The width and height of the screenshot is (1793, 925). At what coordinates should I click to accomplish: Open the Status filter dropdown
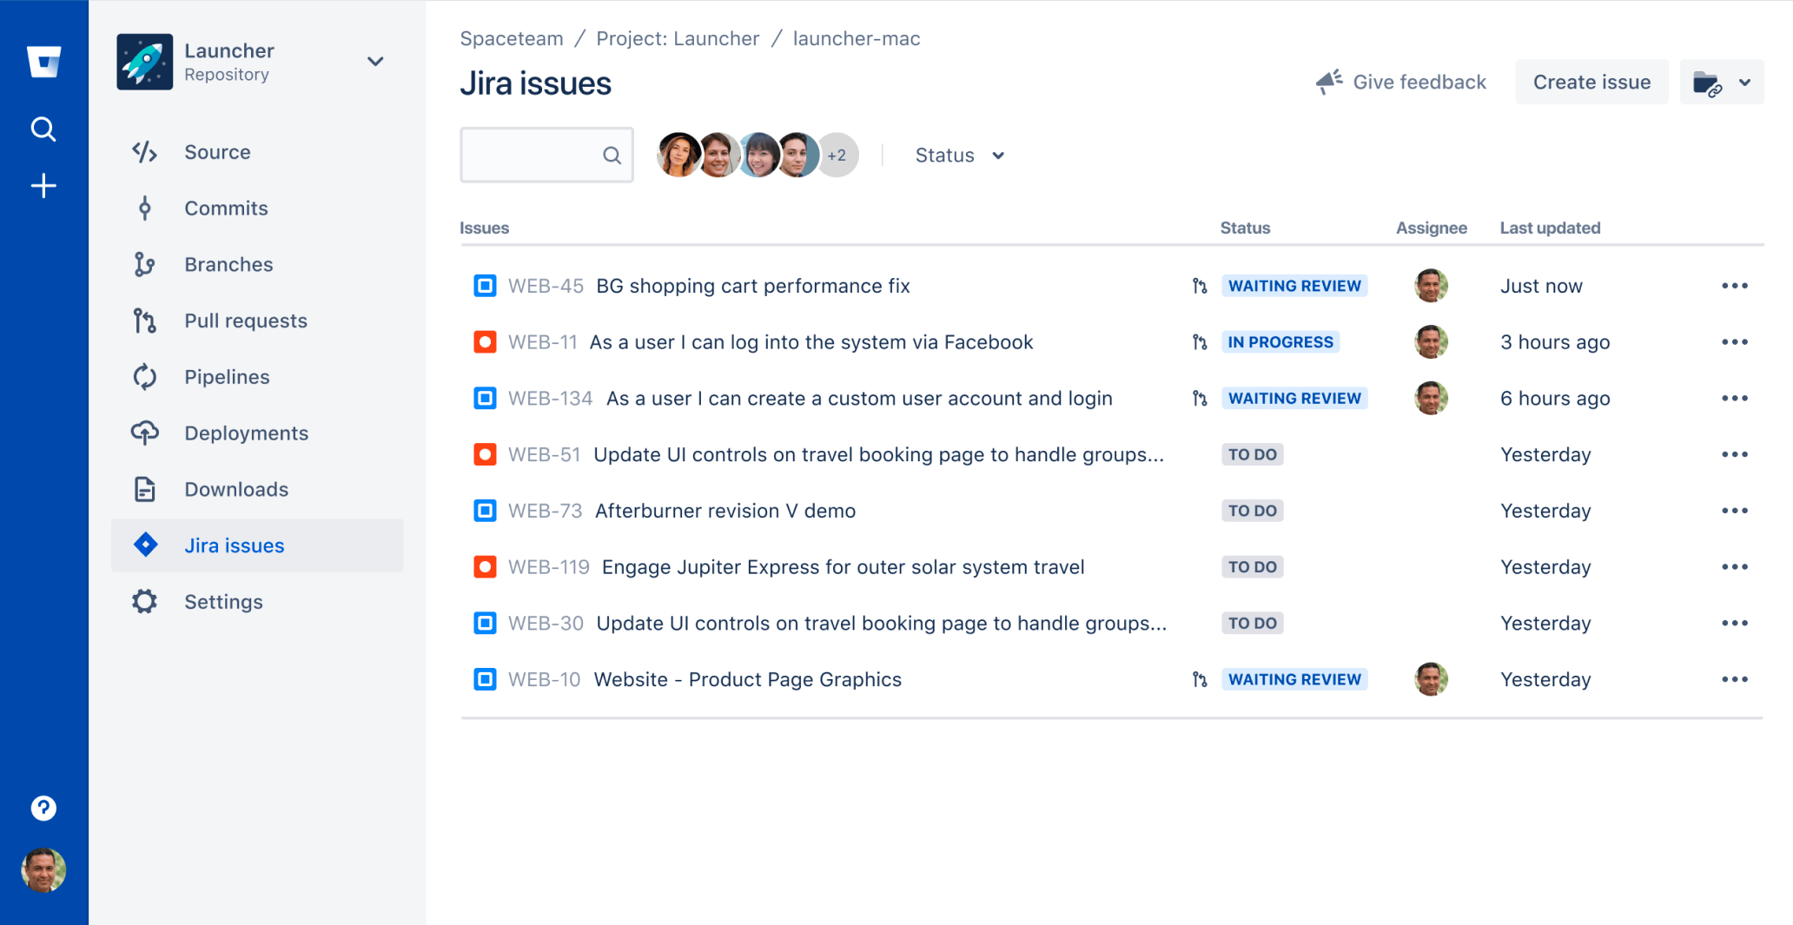[957, 155]
